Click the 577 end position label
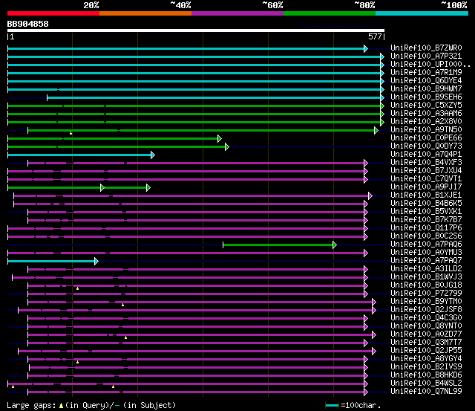This screenshot has width=475, height=411. [x=375, y=36]
